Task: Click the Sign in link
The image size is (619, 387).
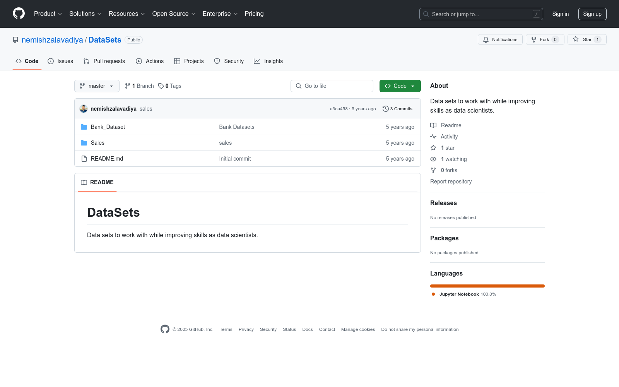Action: (x=561, y=14)
